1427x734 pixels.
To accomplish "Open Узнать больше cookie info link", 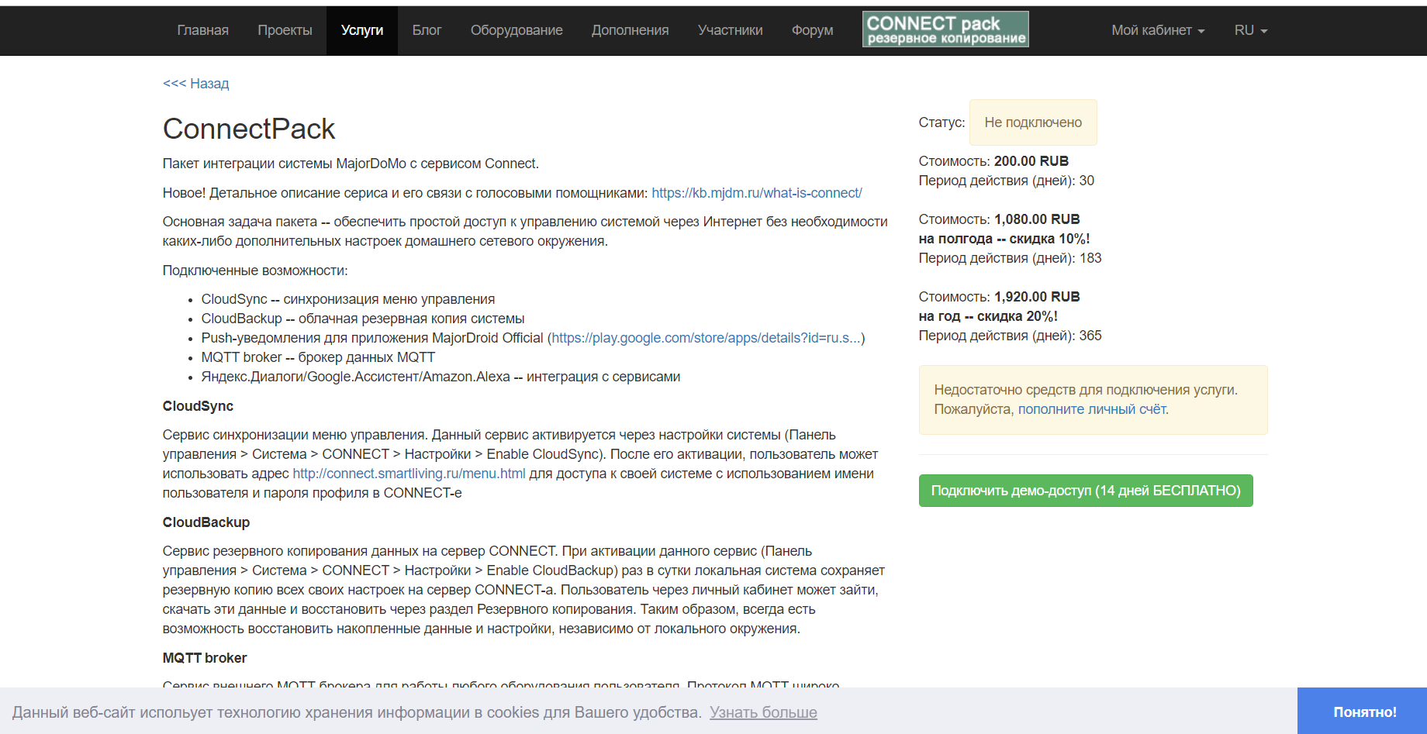I will click(x=763, y=712).
